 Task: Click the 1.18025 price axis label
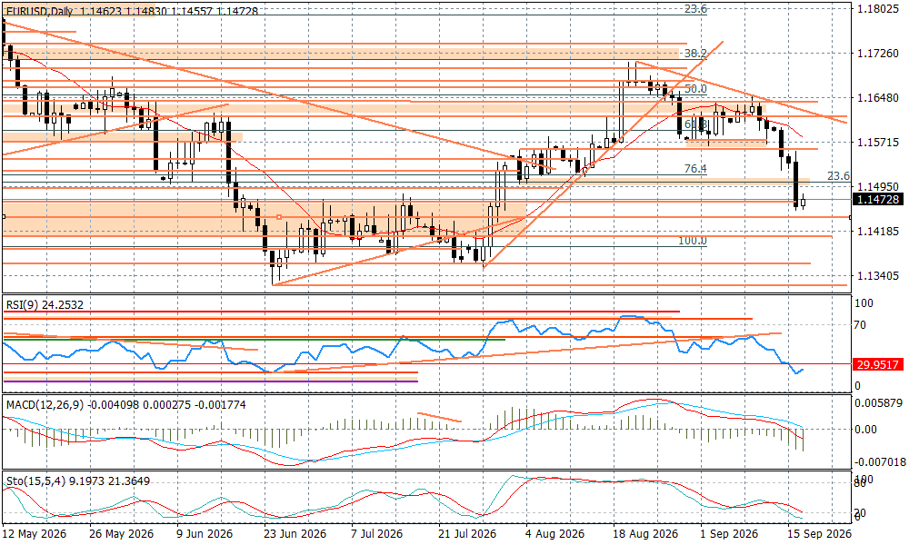(x=877, y=9)
